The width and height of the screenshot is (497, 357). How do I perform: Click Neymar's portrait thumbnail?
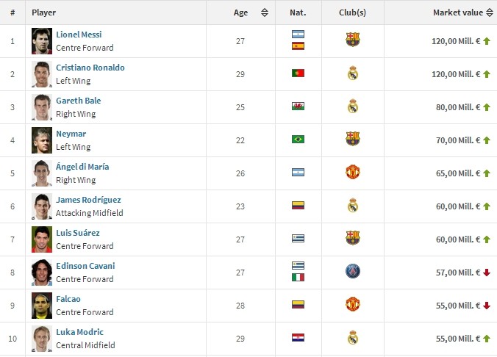coord(42,140)
